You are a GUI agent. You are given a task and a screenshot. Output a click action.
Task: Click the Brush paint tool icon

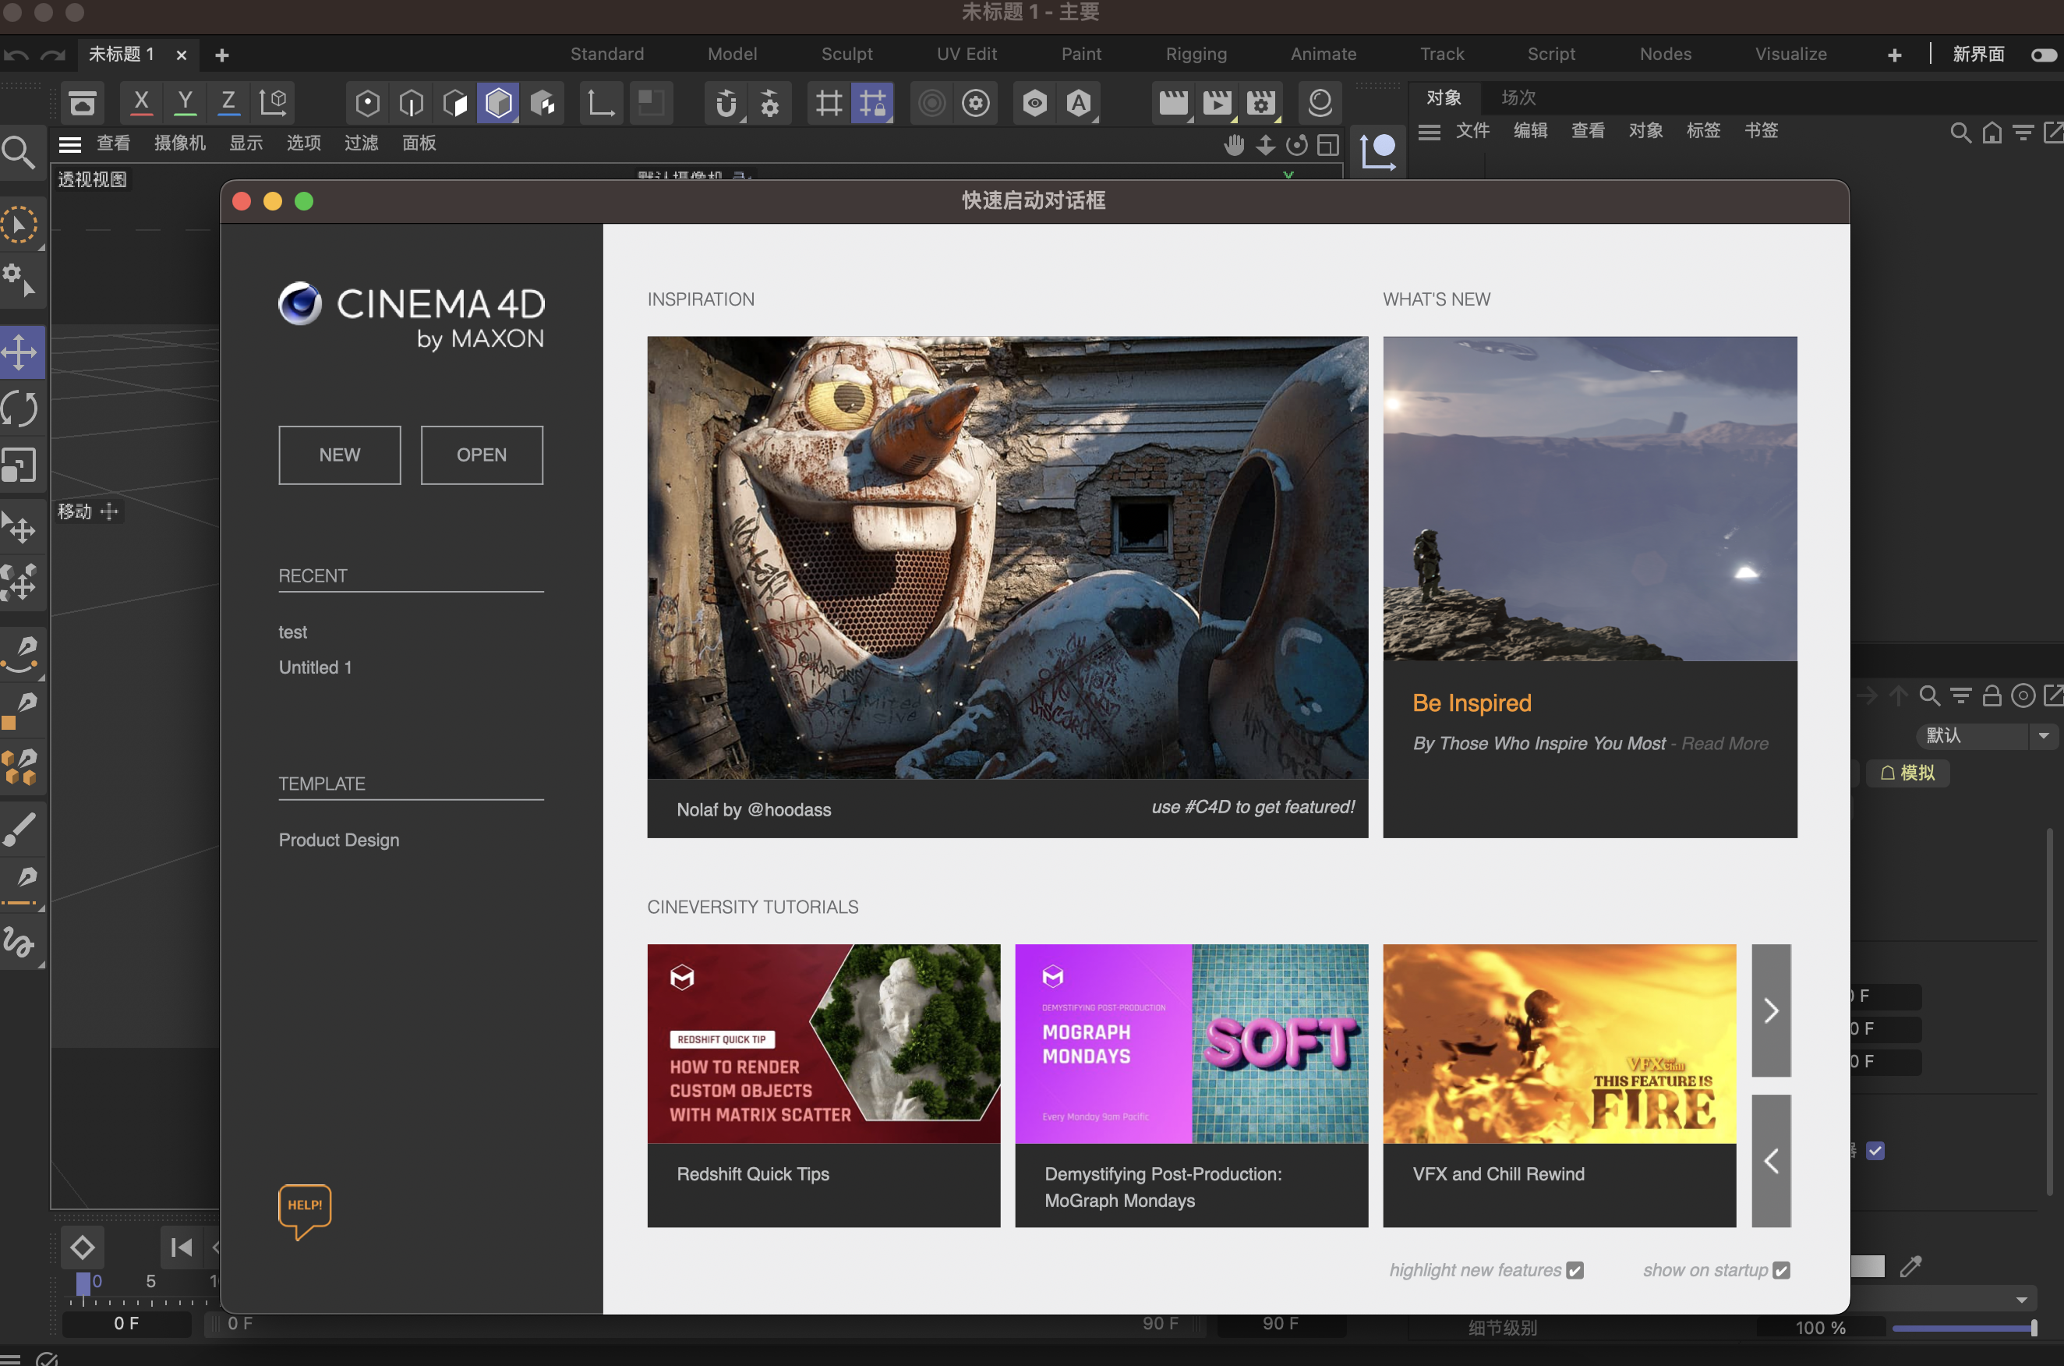click(21, 829)
